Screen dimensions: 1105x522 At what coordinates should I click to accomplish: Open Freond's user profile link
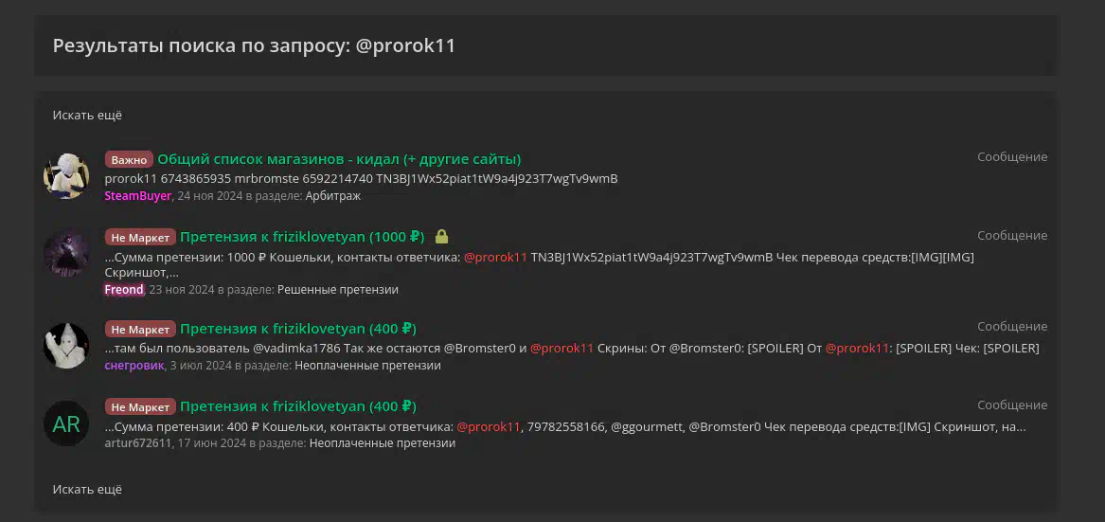(x=124, y=290)
